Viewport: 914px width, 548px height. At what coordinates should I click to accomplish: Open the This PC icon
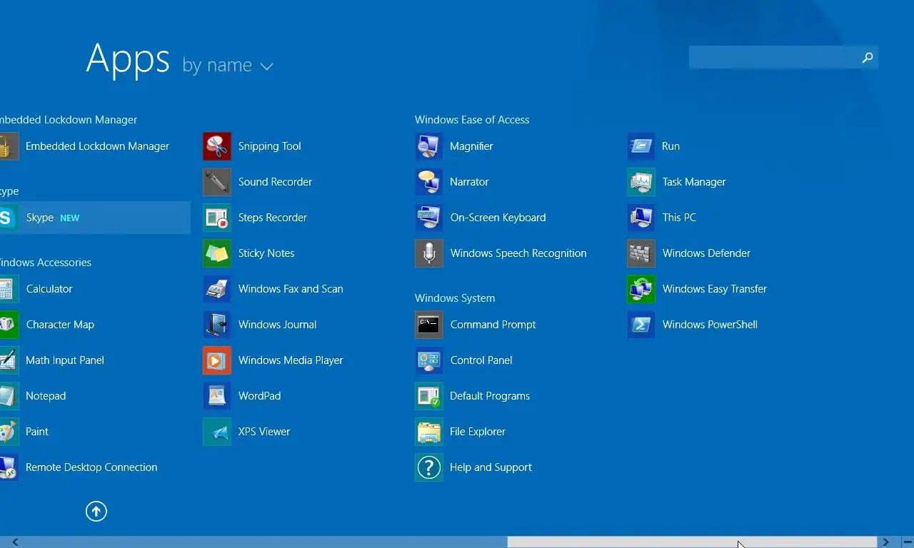641,218
